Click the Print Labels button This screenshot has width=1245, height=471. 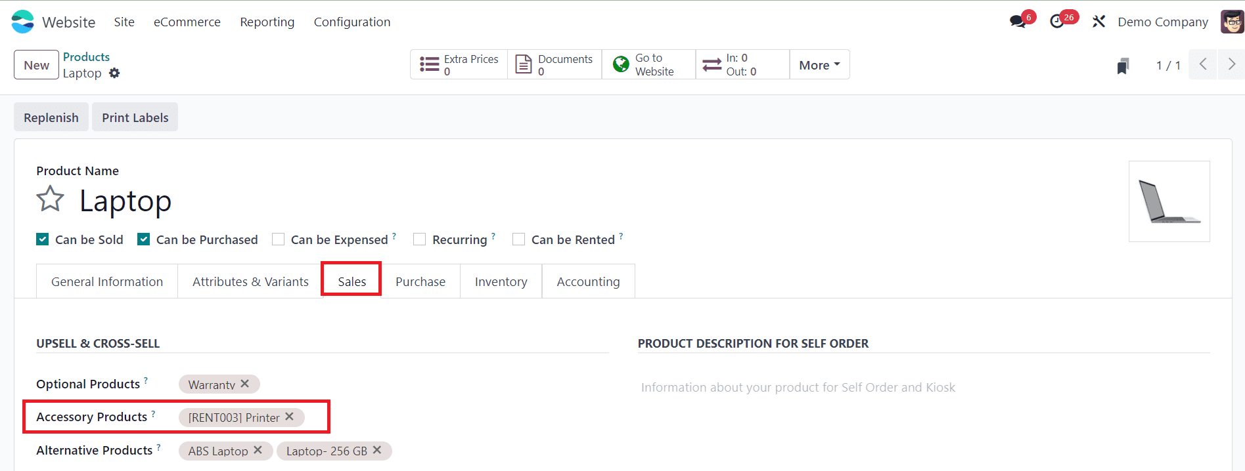(x=135, y=117)
